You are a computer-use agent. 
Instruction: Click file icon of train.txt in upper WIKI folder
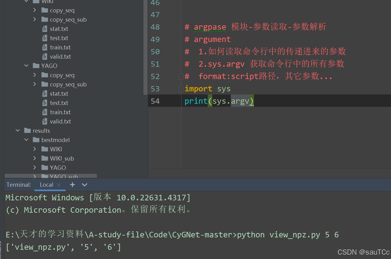tap(45, 47)
